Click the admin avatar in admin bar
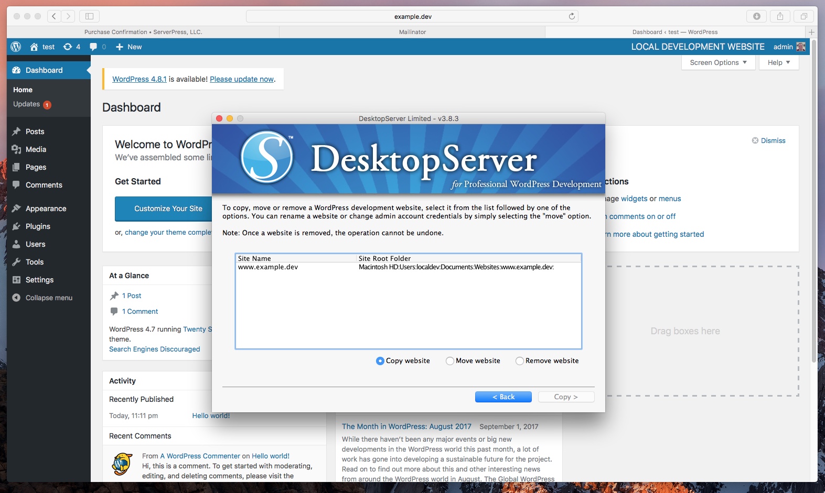Viewport: 825px width, 493px height. pos(801,47)
